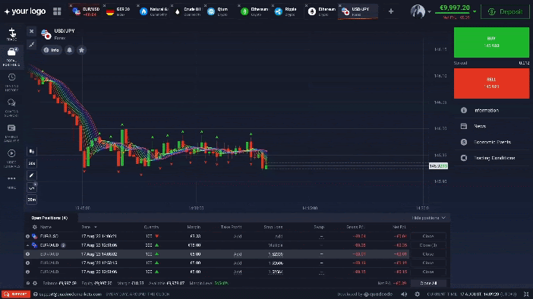Expand the €9,997.20 balance dropdown

tap(475, 11)
